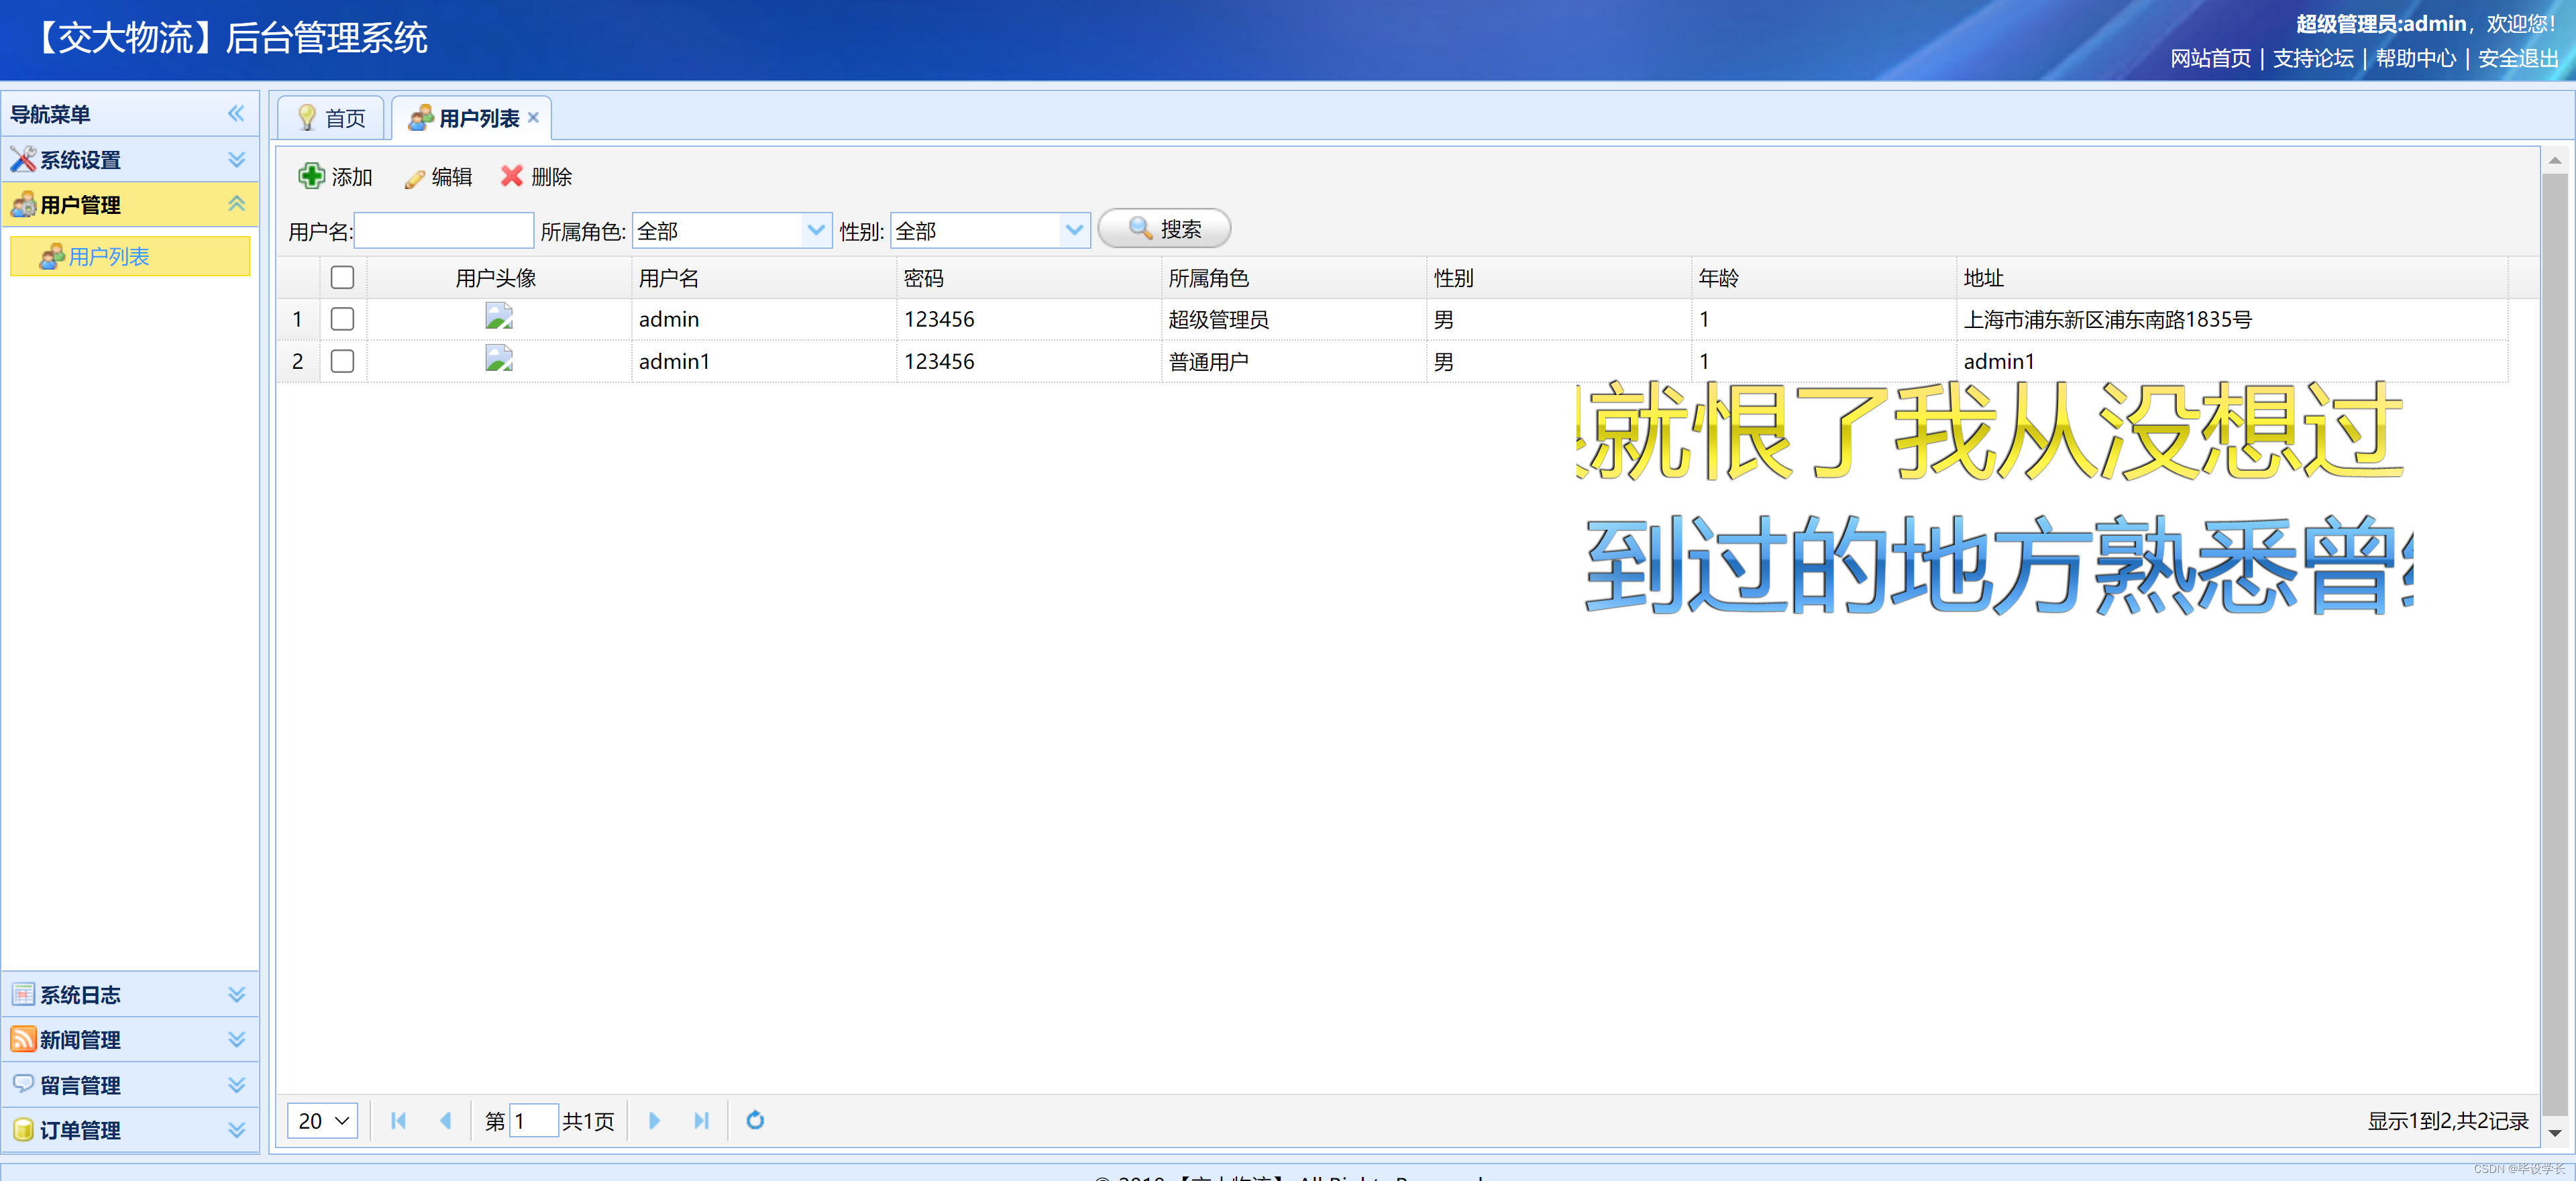Click the News Management RSS icon
This screenshot has height=1181, width=2576.
[23, 1039]
